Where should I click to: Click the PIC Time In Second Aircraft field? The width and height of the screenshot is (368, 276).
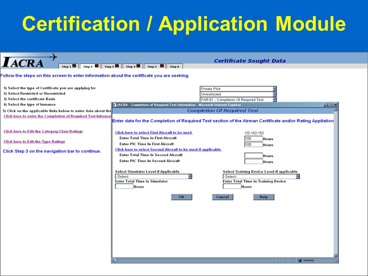click(x=253, y=161)
